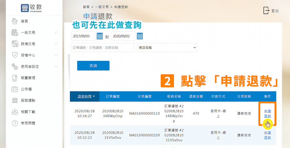The image size is (290, 148).
Task: Click 申請退款 at the breadcrumb end
Action: pyautogui.click(x=121, y=7)
